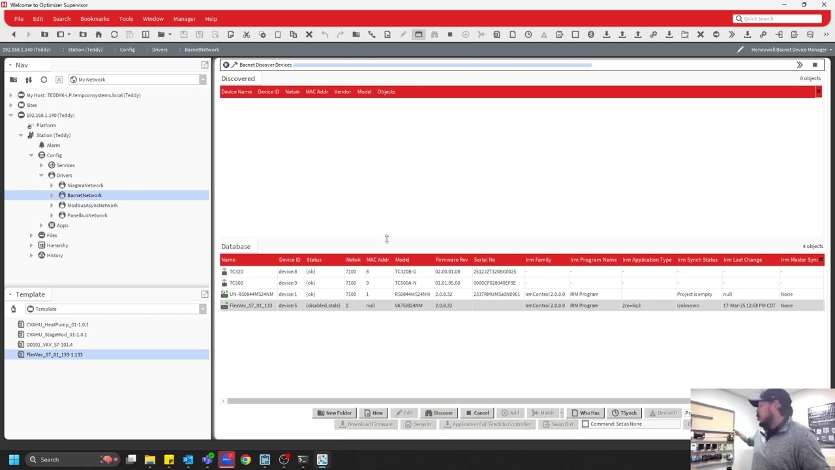The image size is (835, 470).
Task: Click the New Folder button
Action: click(334, 413)
